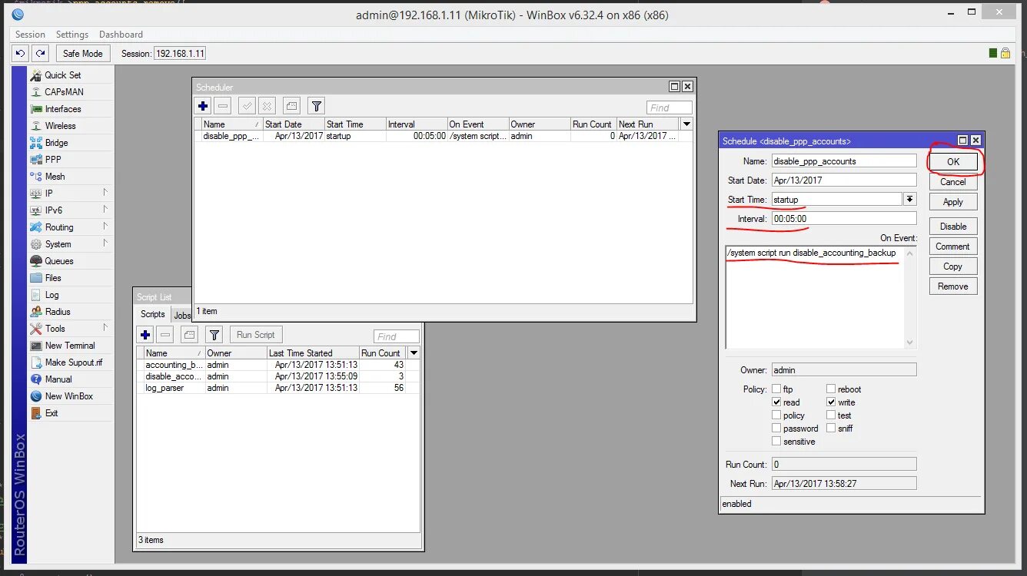The image size is (1027, 576).
Task: Expand the Routing submenu in the sidebar
Action: click(105, 227)
